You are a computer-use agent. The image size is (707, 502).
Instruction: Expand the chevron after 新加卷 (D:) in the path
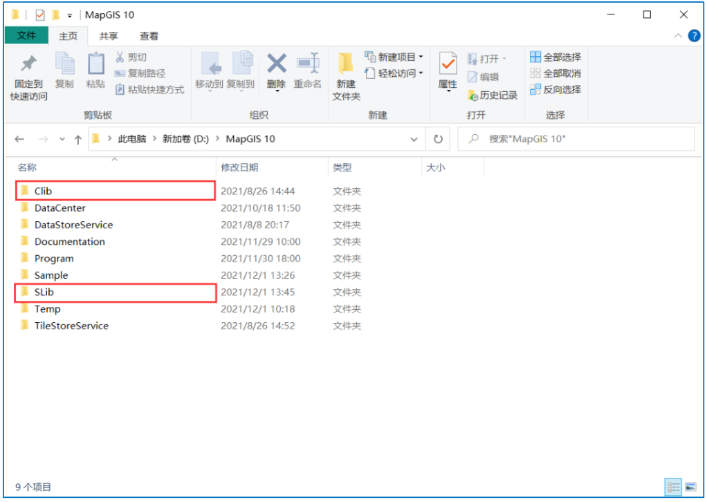pyautogui.click(x=217, y=139)
